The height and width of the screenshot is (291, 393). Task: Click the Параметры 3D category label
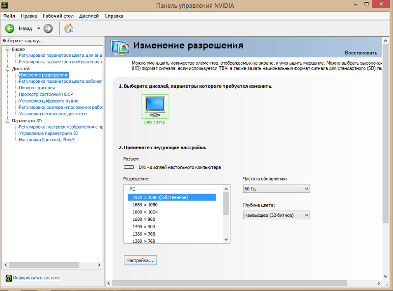27,121
